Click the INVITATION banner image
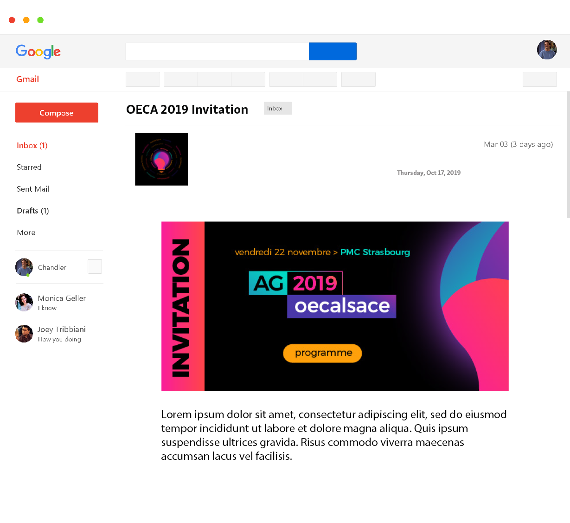570x523 pixels. 335,306
